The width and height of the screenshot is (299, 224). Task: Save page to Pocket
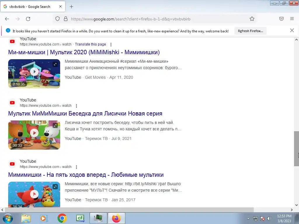281,19
